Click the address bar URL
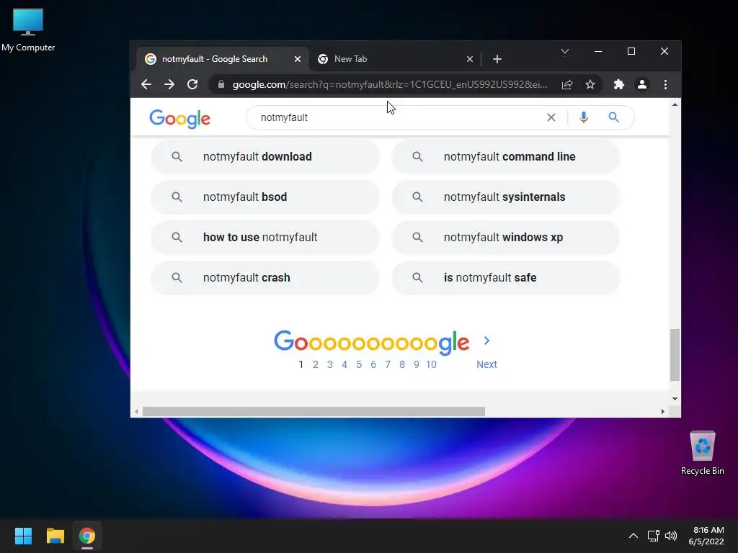Image resolution: width=738 pixels, height=553 pixels. 390,85
